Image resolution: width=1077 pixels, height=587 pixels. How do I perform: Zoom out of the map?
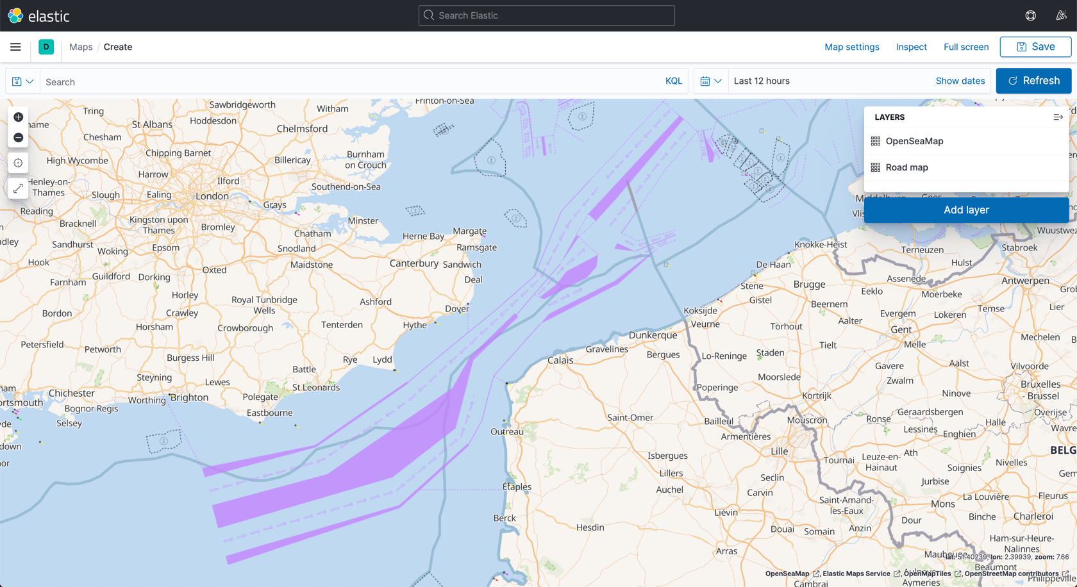(x=19, y=138)
